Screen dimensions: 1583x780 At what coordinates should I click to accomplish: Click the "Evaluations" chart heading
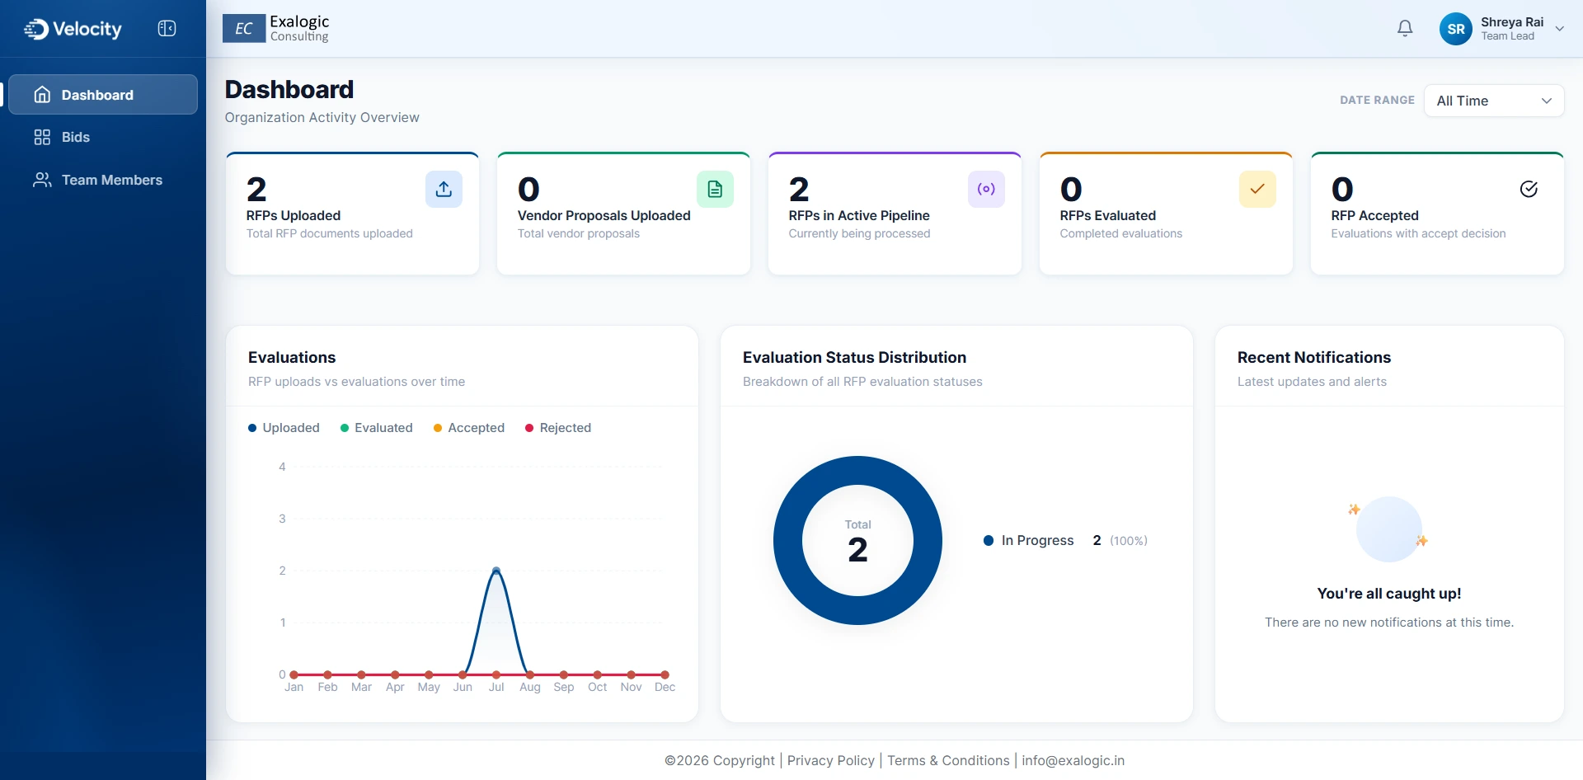coord(292,357)
